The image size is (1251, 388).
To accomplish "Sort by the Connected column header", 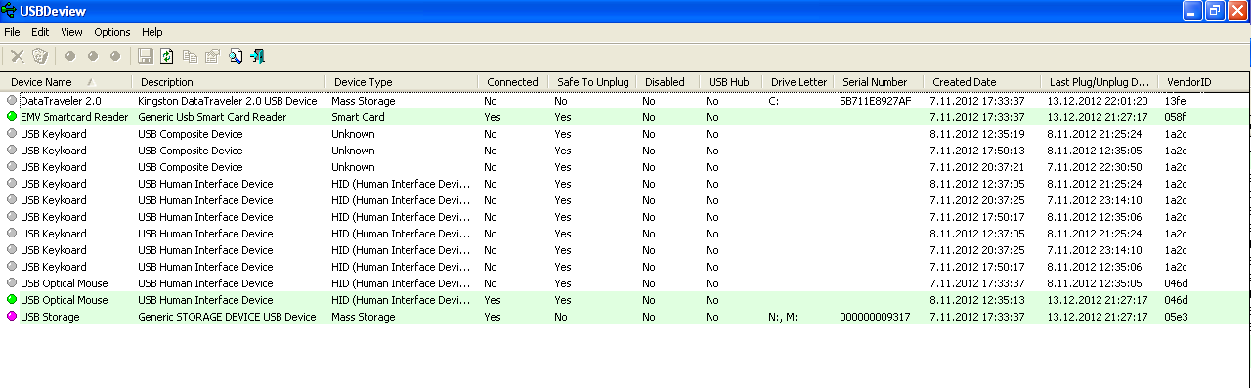I will point(512,82).
